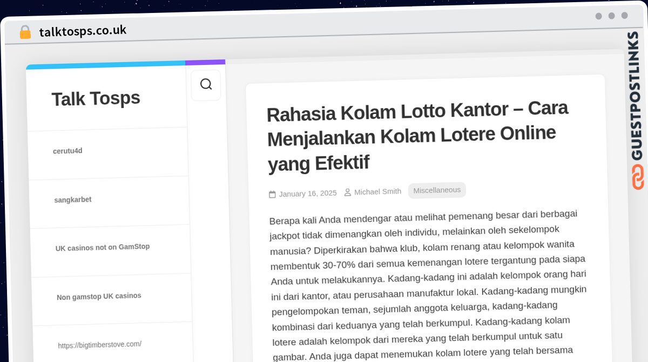Go to the Talk Tosps site title
The height and width of the screenshot is (362, 648).
click(96, 99)
